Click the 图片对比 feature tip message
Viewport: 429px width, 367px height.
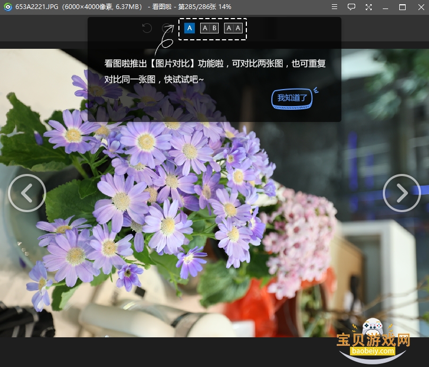coord(215,71)
